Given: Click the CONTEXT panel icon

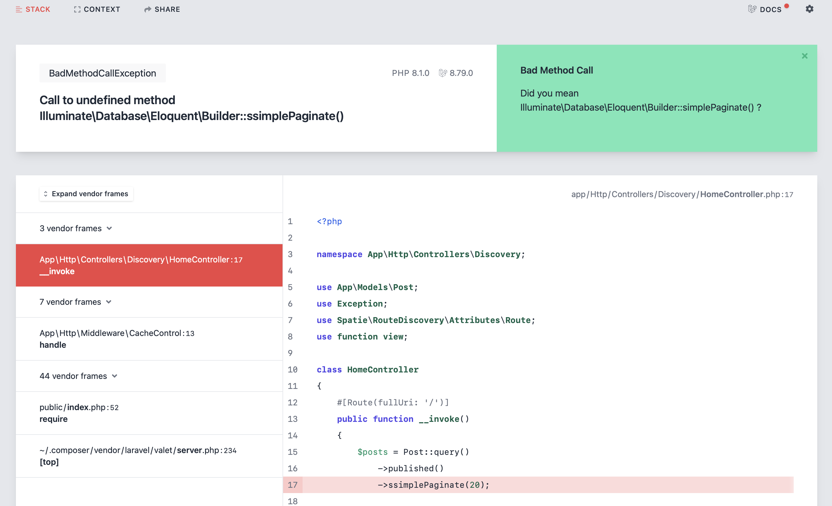Looking at the screenshot, I should click(76, 8).
